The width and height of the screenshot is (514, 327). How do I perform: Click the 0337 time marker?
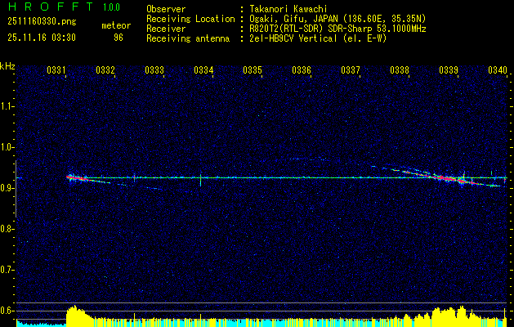coord(351,69)
